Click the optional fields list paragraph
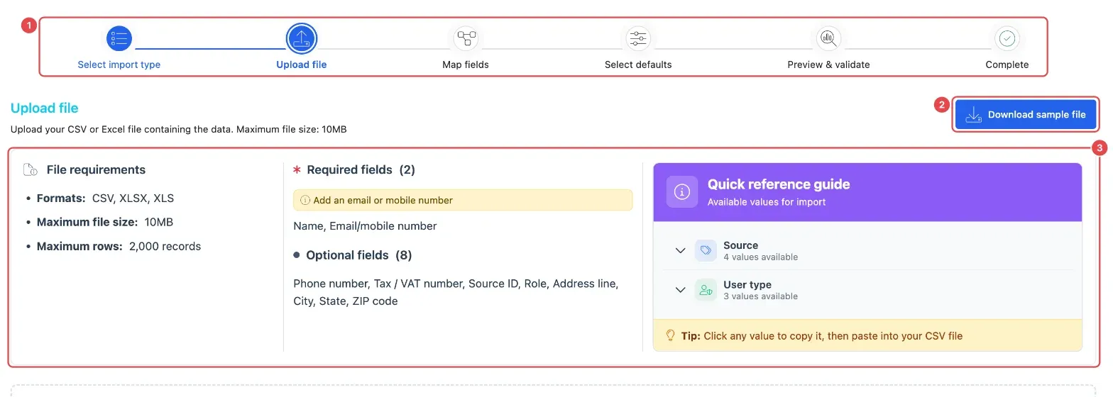 (456, 292)
